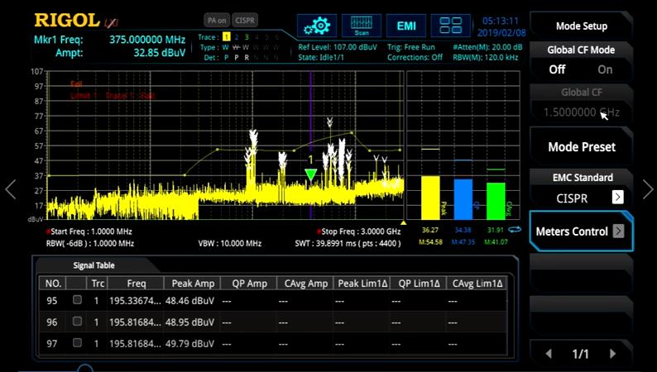Click the PA on indicator button
657x372 pixels.
pos(215,20)
